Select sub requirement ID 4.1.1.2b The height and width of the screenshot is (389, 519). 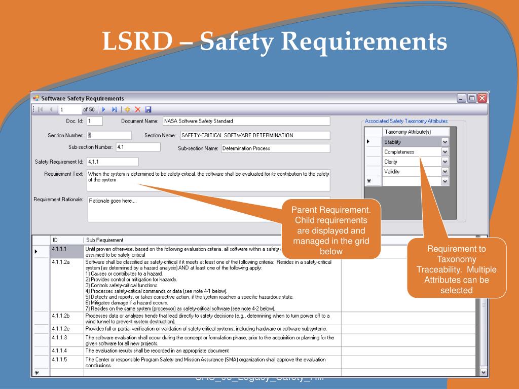tap(67, 319)
